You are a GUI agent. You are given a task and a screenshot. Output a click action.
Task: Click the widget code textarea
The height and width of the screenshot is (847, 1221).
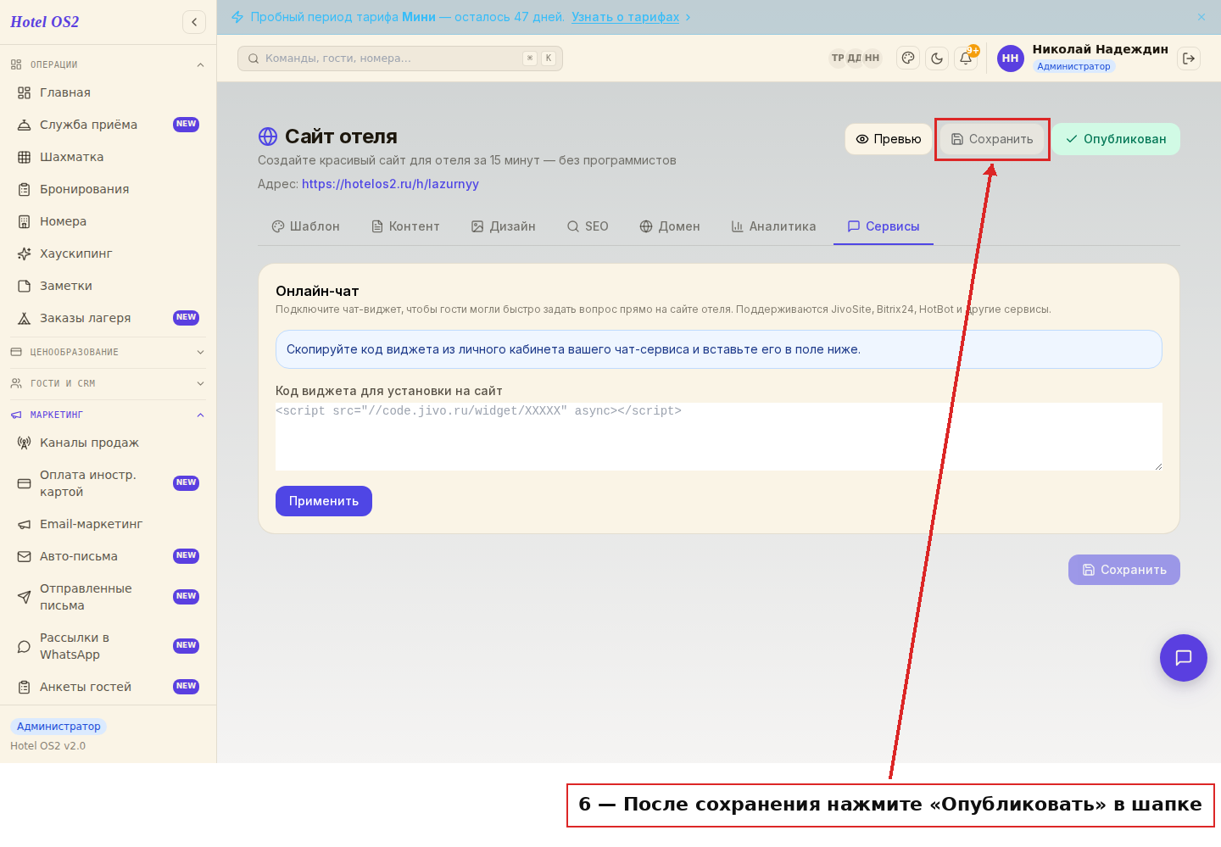719,437
